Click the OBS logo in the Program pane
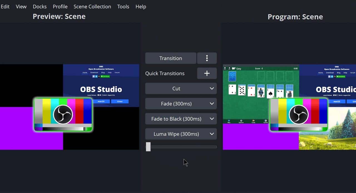This screenshot has height=193, width=356. tap(299, 114)
